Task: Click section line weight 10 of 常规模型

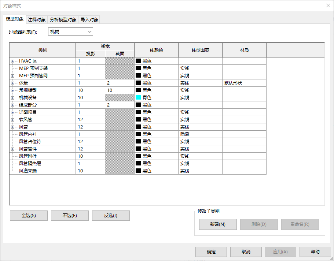Action: 120,90
